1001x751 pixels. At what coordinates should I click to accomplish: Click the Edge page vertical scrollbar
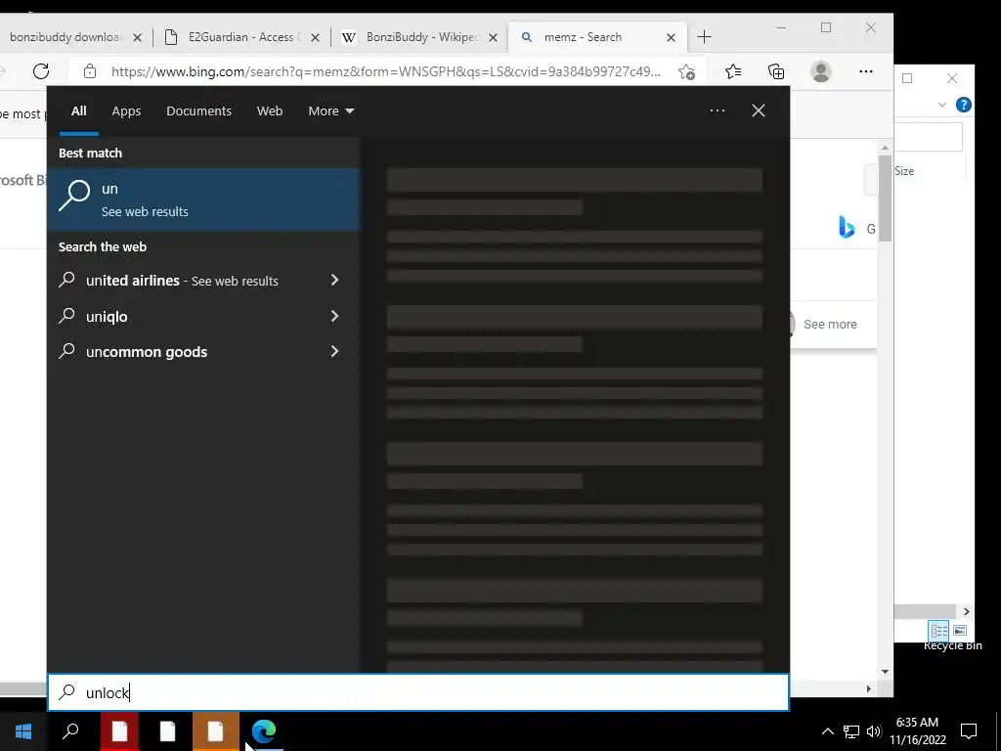tap(885, 198)
